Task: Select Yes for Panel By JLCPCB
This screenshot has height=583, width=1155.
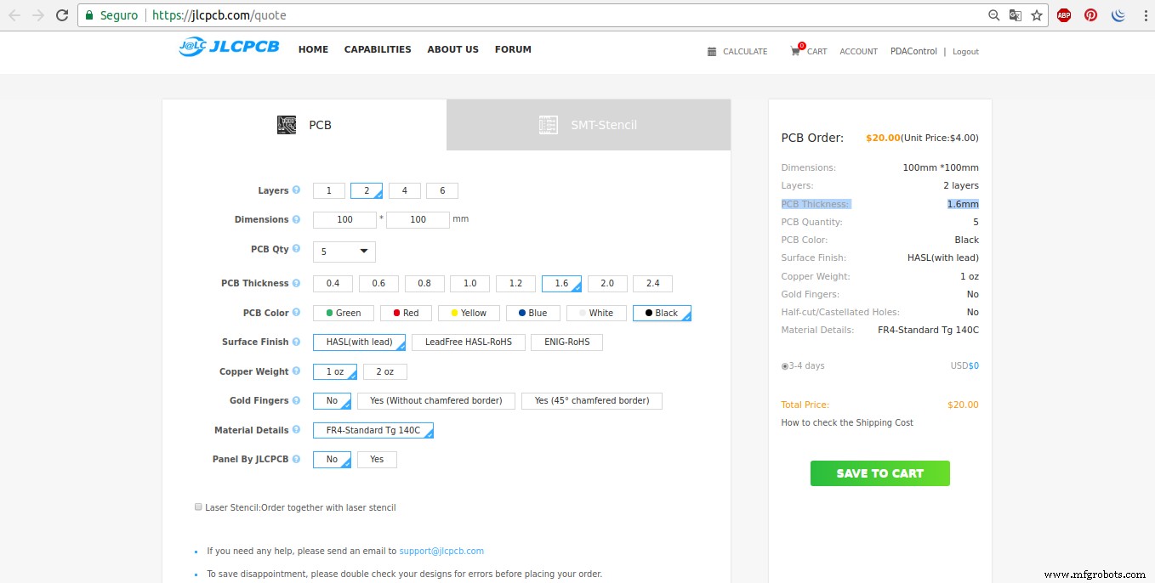Action: point(377,459)
